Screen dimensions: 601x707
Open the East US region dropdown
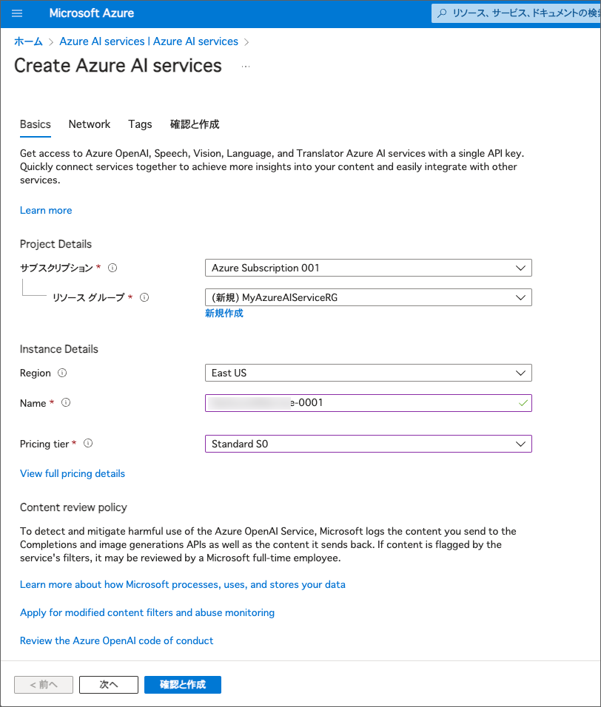click(x=368, y=373)
